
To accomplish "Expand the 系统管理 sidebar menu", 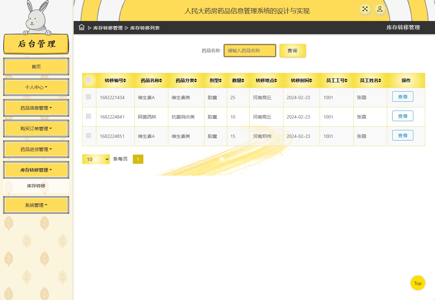I will [36, 205].
